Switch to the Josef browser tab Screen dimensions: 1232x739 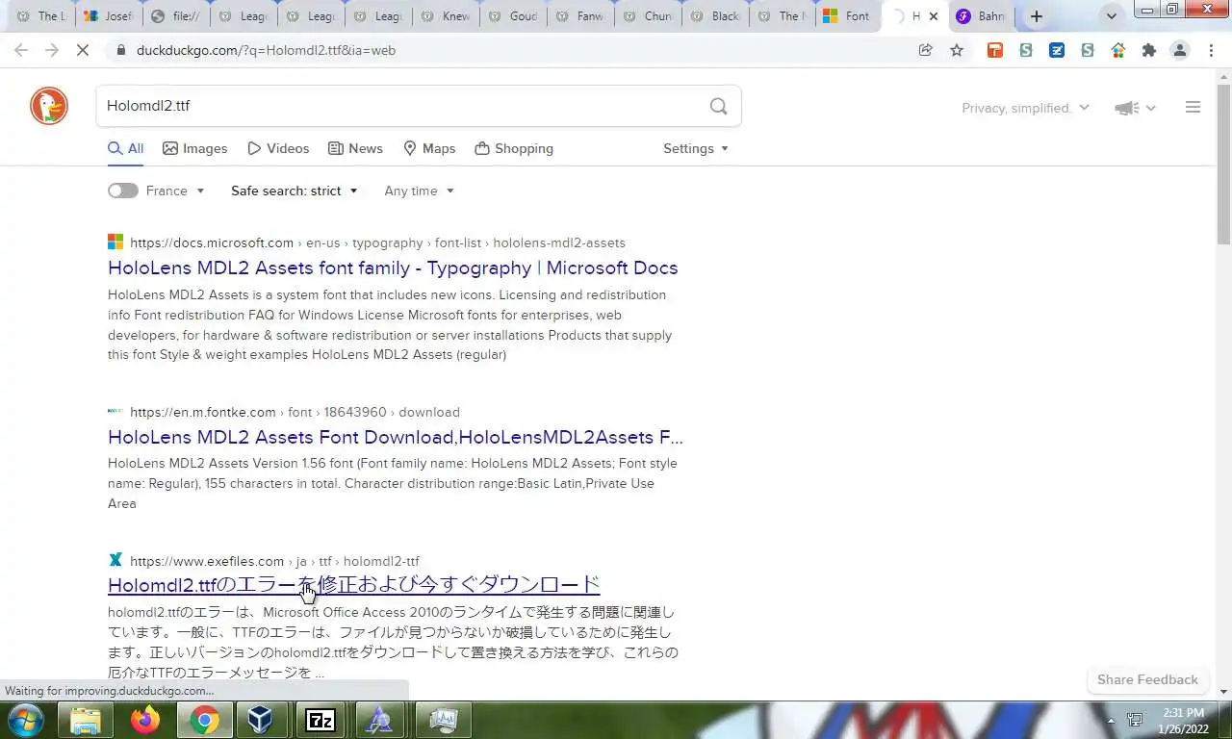tap(108, 16)
